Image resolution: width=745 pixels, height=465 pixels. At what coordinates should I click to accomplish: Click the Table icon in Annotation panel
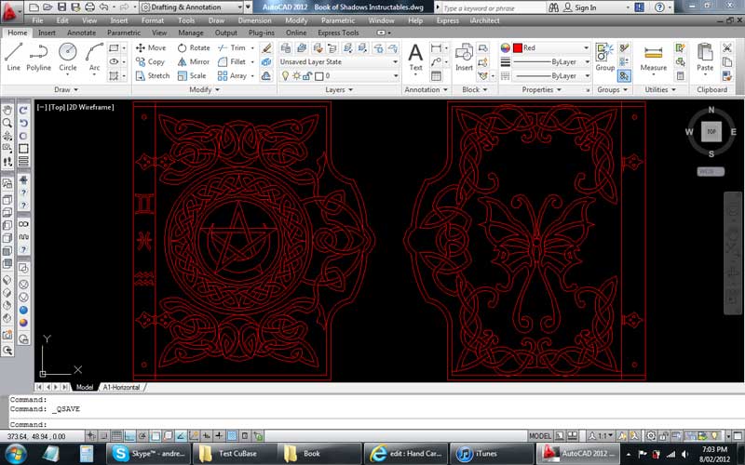(x=436, y=76)
